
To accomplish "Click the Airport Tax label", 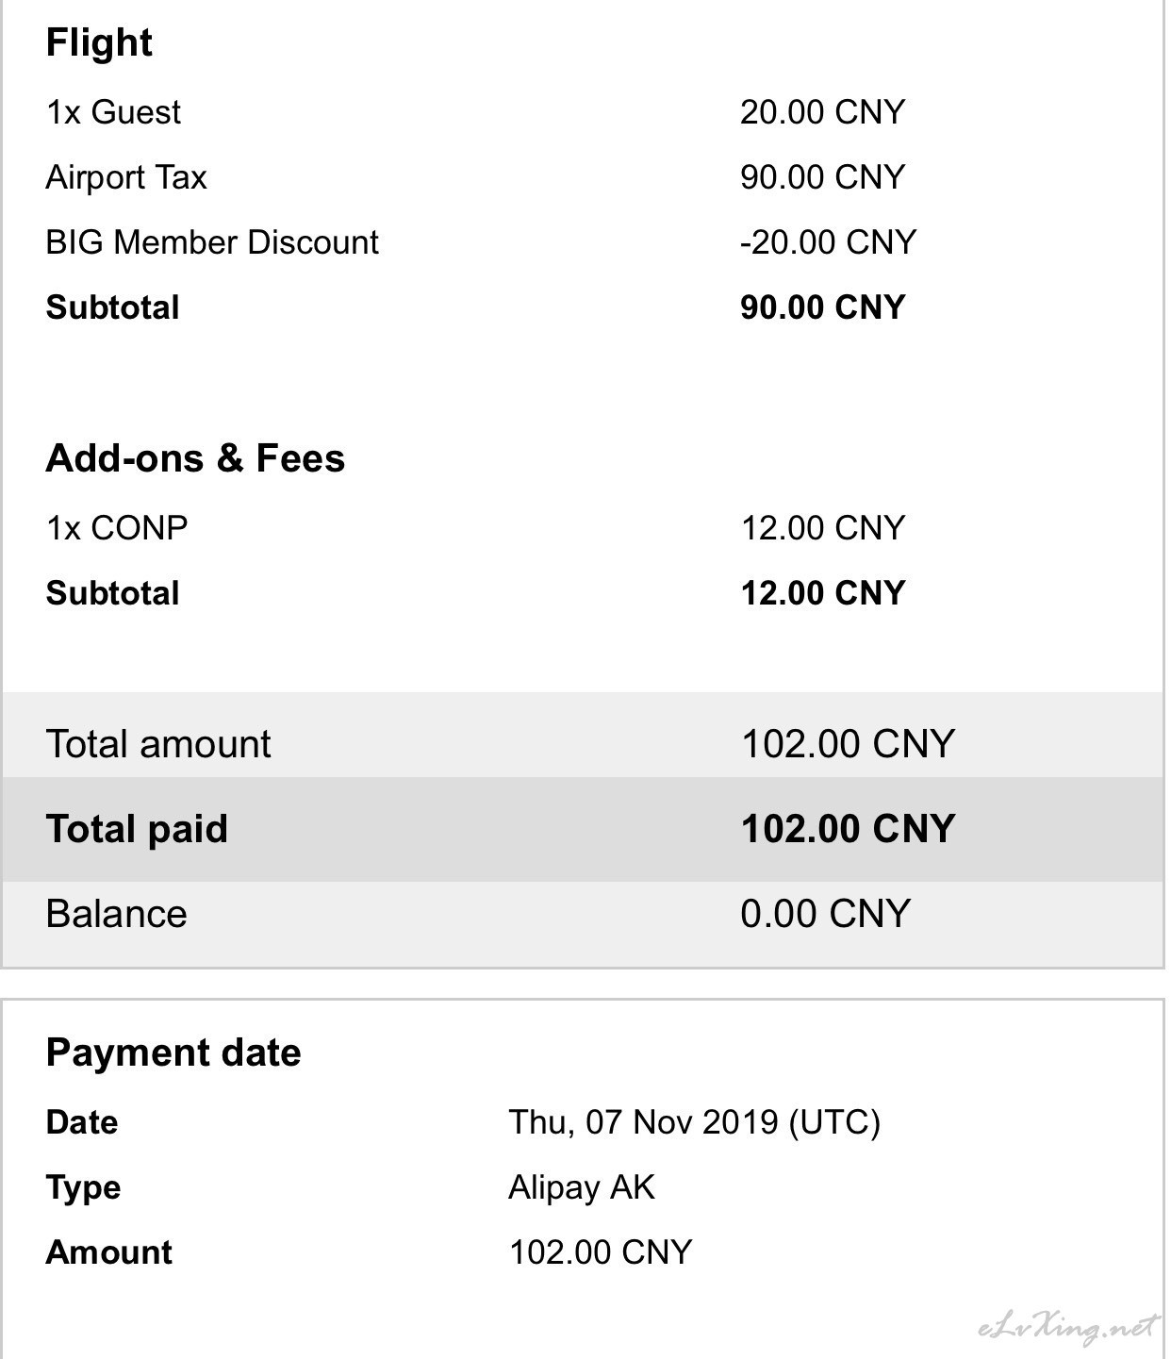I will click(126, 177).
